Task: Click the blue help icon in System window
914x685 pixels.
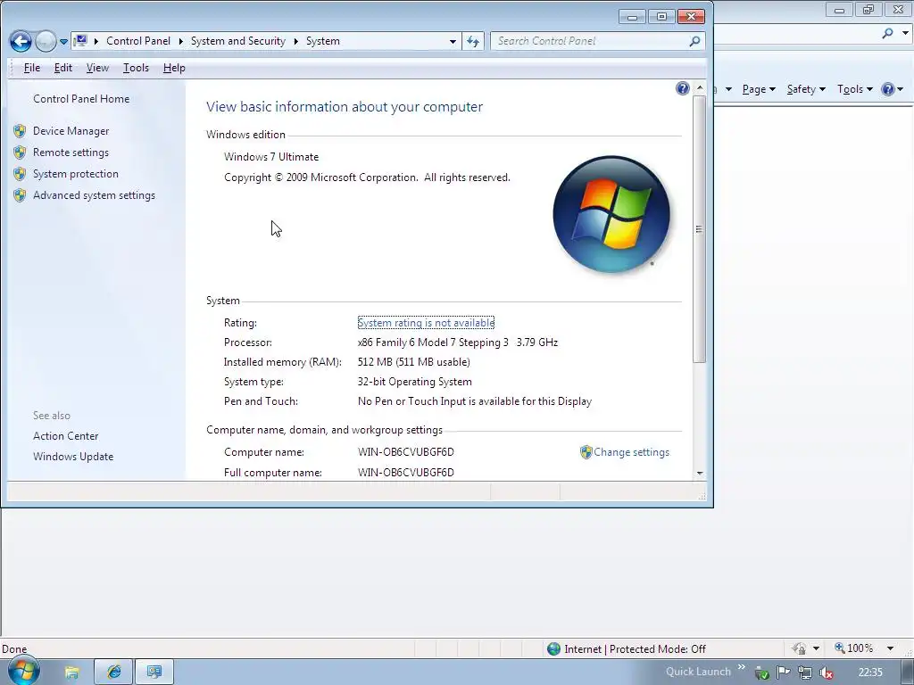Action: click(683, 88)
